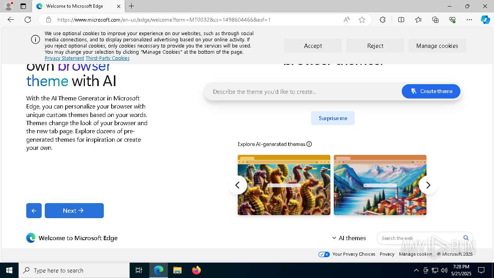This screenshot has height=278, width=494.
Task: Click the network icon in system tray
Action: pos(435,270)
